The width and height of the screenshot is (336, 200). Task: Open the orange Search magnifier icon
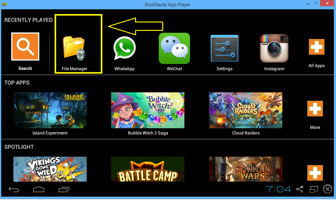(x=25, y=46)
